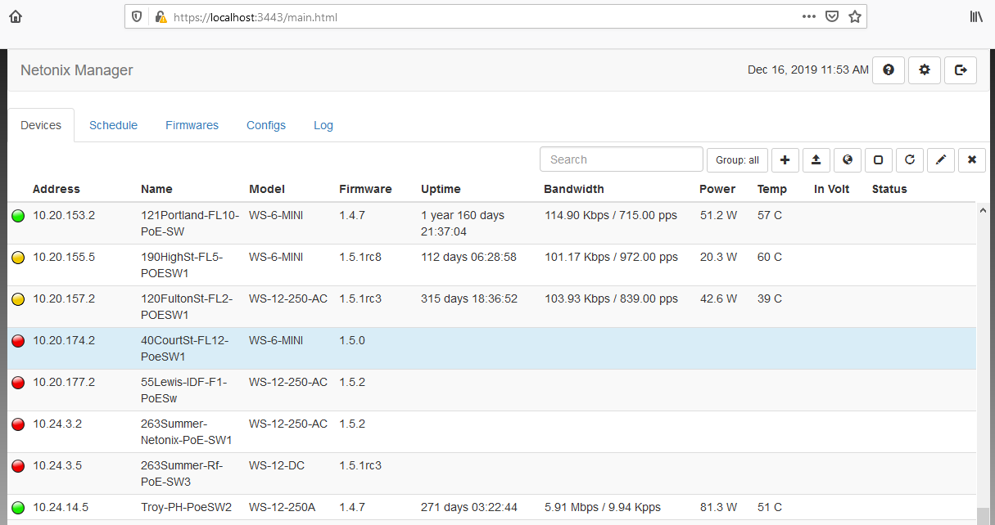
Task: Open help with the question mark icon
Action: [x=888, y=70]
